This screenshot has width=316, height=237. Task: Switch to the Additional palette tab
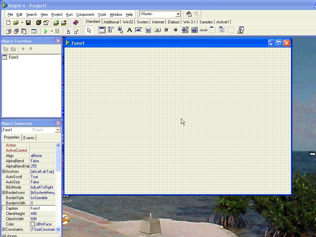(x=111, y=22)
